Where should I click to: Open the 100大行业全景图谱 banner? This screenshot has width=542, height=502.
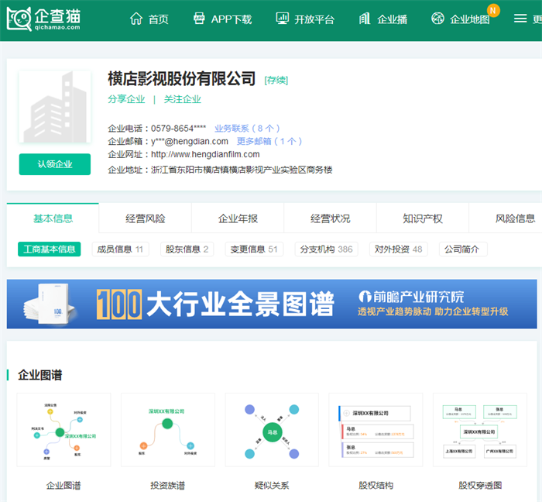[271, 304]
